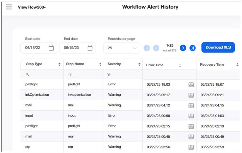Sort by Recovery Time column
242x153 pixels.
pos(237,65)
